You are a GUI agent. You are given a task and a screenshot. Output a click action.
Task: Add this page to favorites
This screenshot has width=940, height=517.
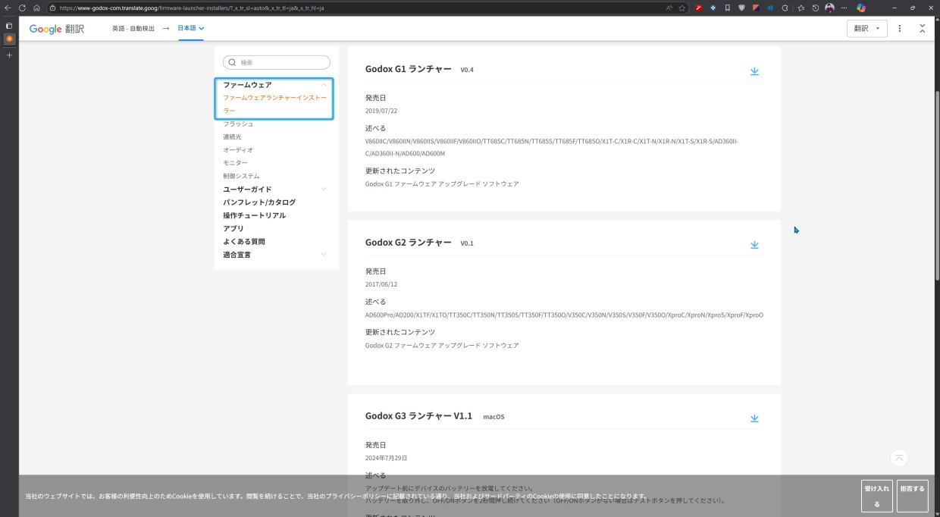[x=682, y=8]
